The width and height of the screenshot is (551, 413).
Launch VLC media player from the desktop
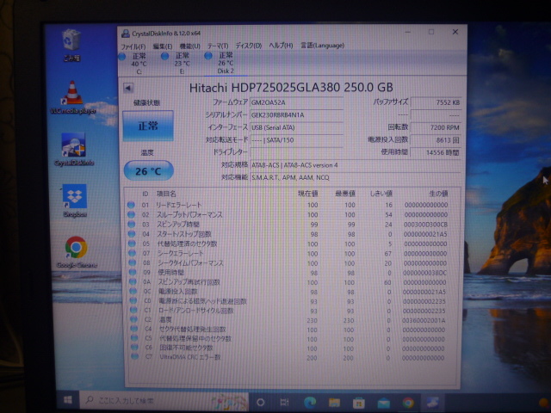[72, 97]
